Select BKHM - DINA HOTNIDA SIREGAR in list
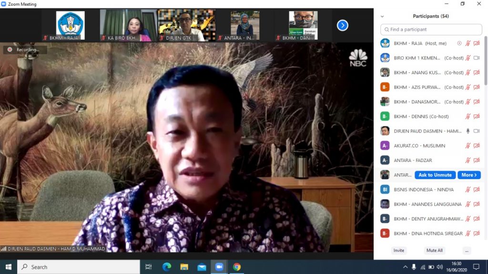Viewport: 488px width, 274px height. 428,233
